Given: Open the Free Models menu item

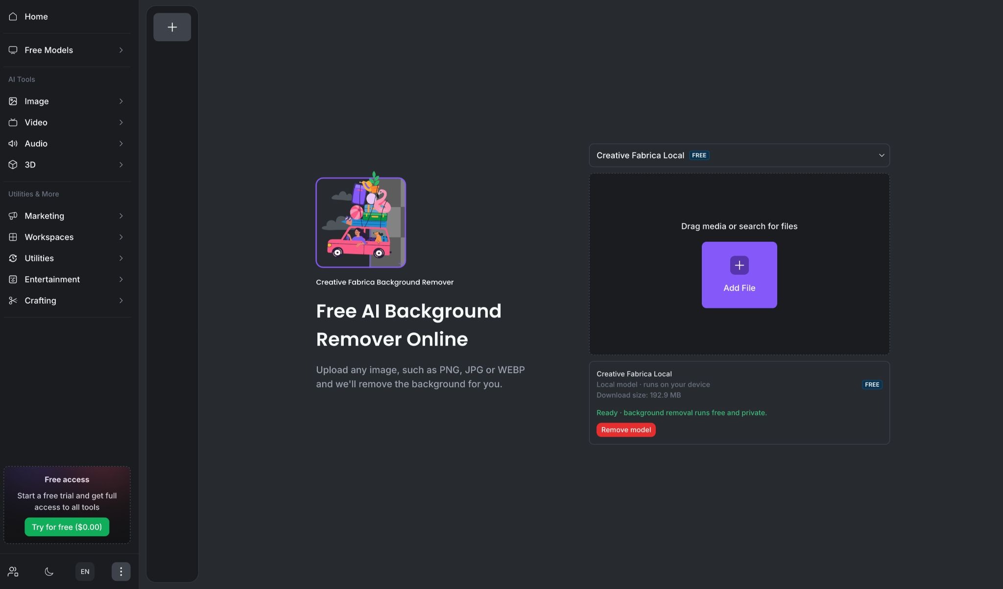Looking at the screenshot, I should click(x=67, y=50).
